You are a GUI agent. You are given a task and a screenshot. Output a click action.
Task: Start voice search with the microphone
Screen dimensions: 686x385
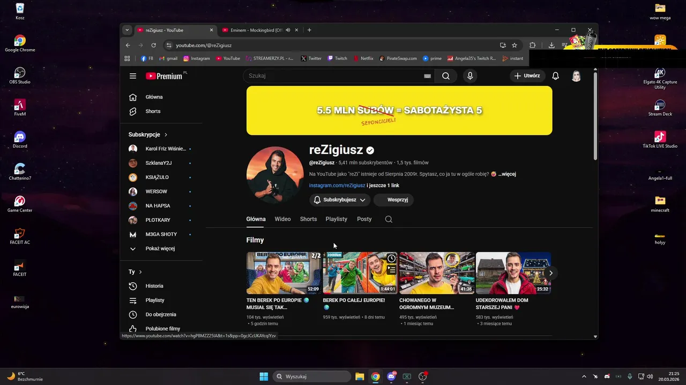click(x=470, y=76)
